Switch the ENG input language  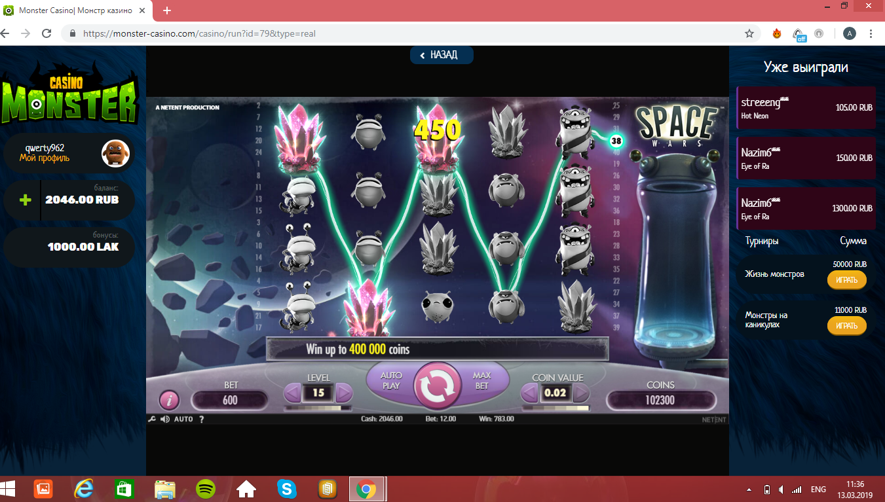click(x=818, y=490)
